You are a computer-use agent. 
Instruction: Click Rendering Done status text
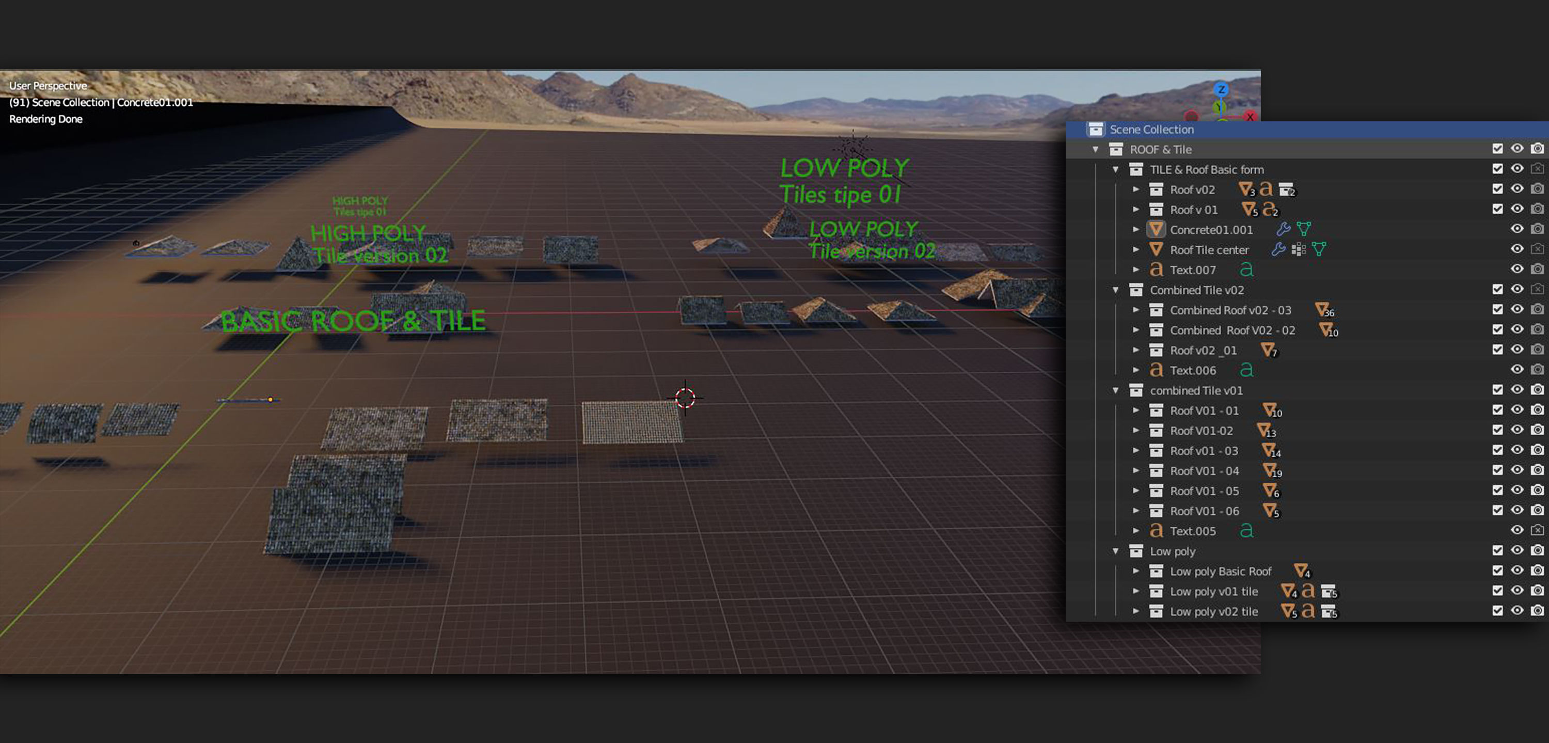[46, 119]
